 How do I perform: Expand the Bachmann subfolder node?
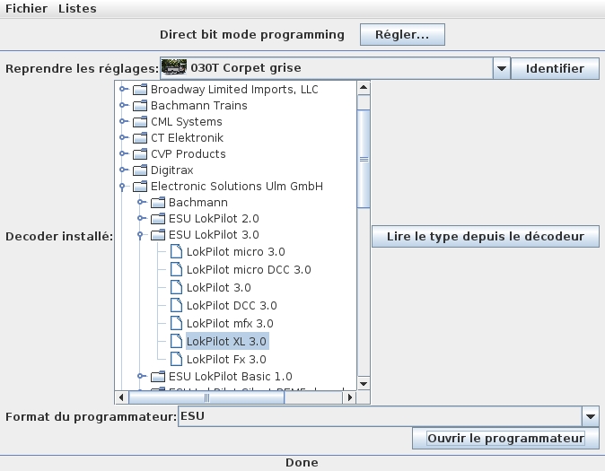[x=141, y=202]
